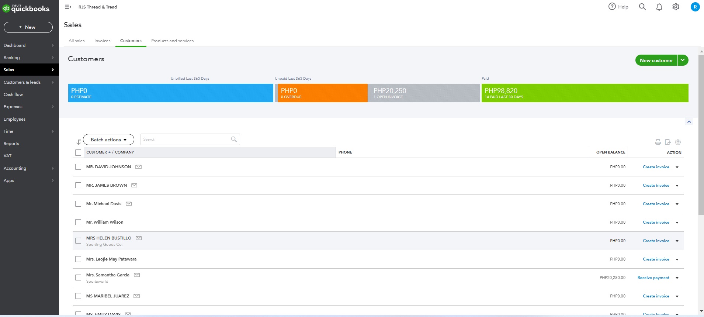The height and width of the screenshot is (317, 704).
Task: Click the search magnifier inside the customer search box
Action: pyautogui.click(x=234, y=139)
